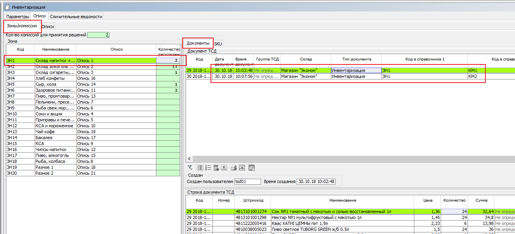Click the Тип документа column header
515x234 pixels.
pyautogui.click(x=356, y=59)
